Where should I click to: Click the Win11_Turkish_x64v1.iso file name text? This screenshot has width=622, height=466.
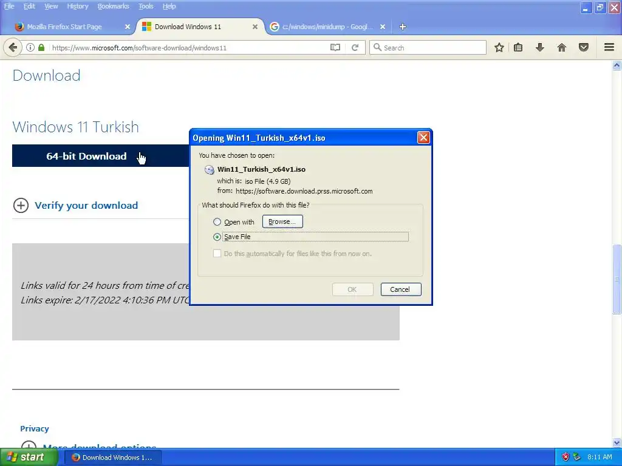coord(261,169)
